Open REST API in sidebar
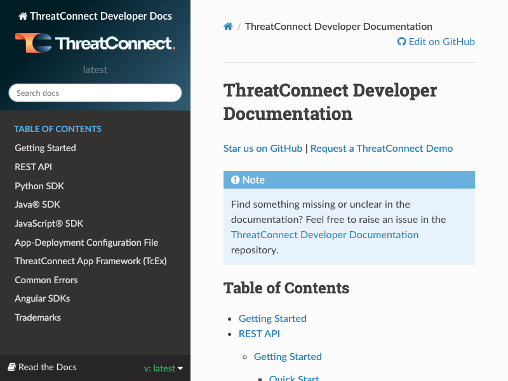 (34, 167)
